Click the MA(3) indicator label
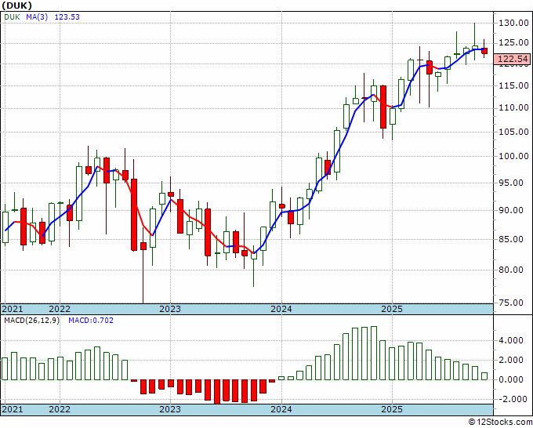This screenshot has height=428, width=533. point(37,16)
